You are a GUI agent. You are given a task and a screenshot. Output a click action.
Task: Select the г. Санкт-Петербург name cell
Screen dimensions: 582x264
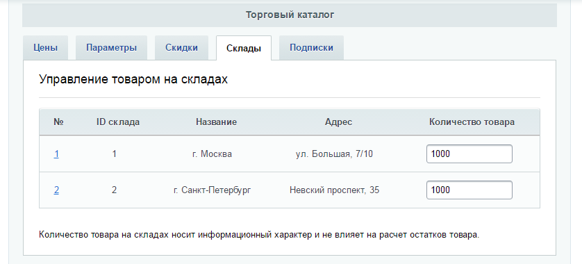pos(212,190)
